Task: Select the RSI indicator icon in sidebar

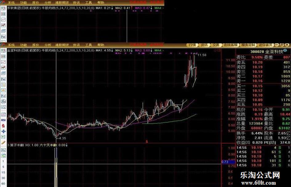Action: point(3,120)
